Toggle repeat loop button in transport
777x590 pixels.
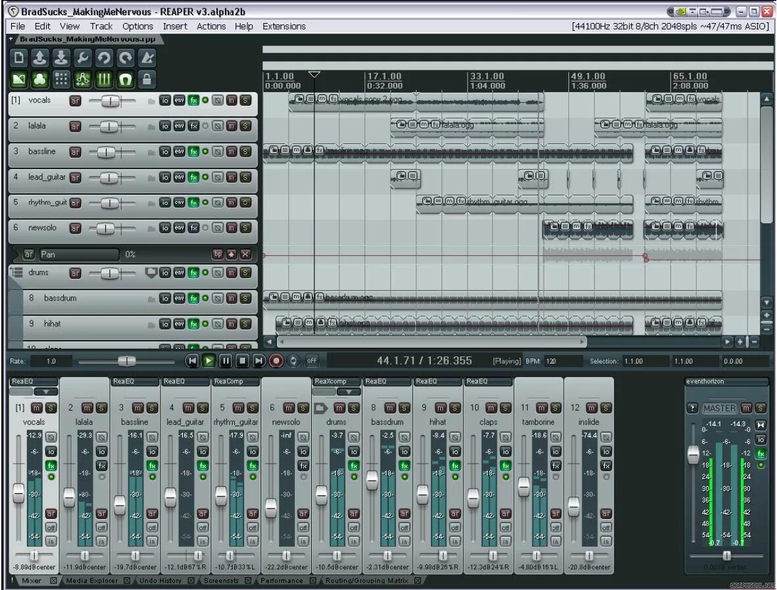pyautogui.click(x=293, y=361)
